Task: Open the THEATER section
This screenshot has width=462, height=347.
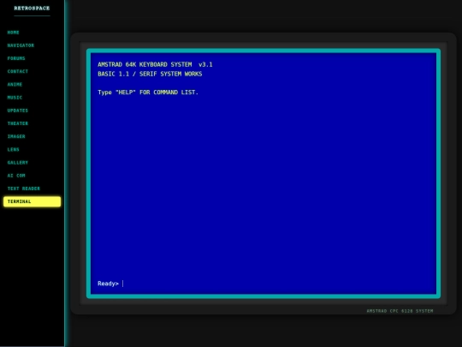Action: coord(18,123)
